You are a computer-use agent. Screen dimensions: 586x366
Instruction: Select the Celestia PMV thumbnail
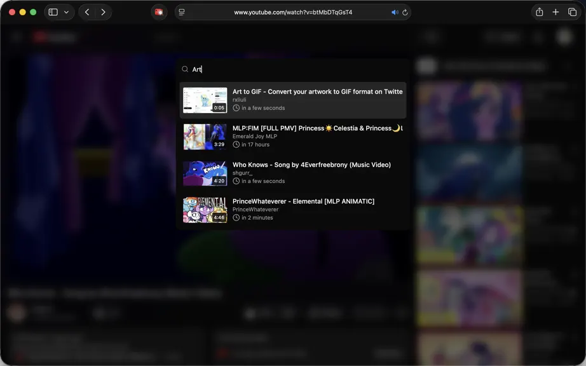[205, 137]
